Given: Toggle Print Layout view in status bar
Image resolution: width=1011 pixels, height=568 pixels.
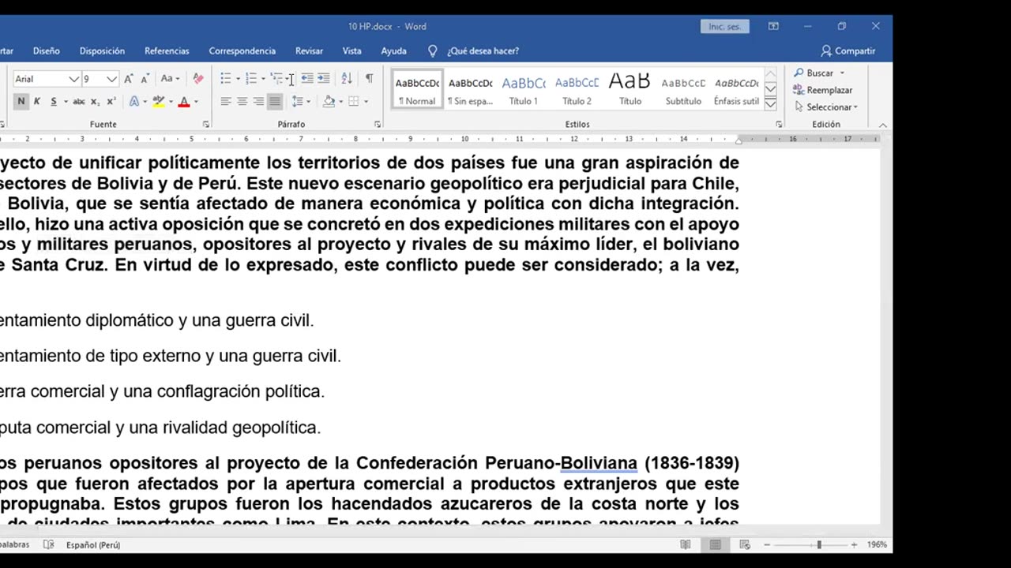Looking at the screenshot, I should click(x=715, y=544).
